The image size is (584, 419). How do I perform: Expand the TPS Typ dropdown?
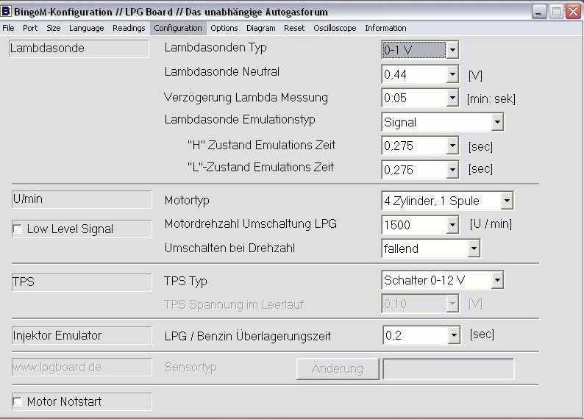(x=497, y=280)
